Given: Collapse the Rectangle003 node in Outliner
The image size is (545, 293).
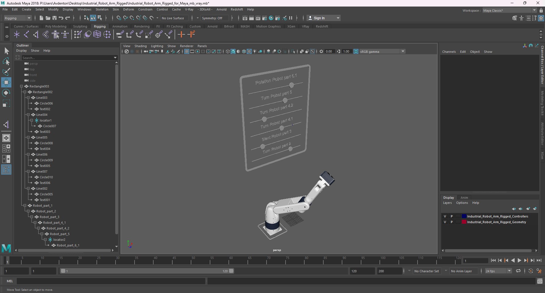Looking at the screenshot, I should point(21,86).
